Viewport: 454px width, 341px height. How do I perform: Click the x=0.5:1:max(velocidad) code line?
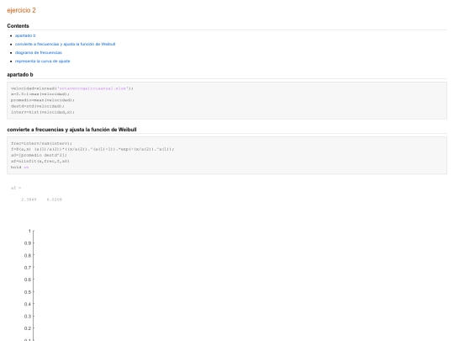click(x=40, y=94)
